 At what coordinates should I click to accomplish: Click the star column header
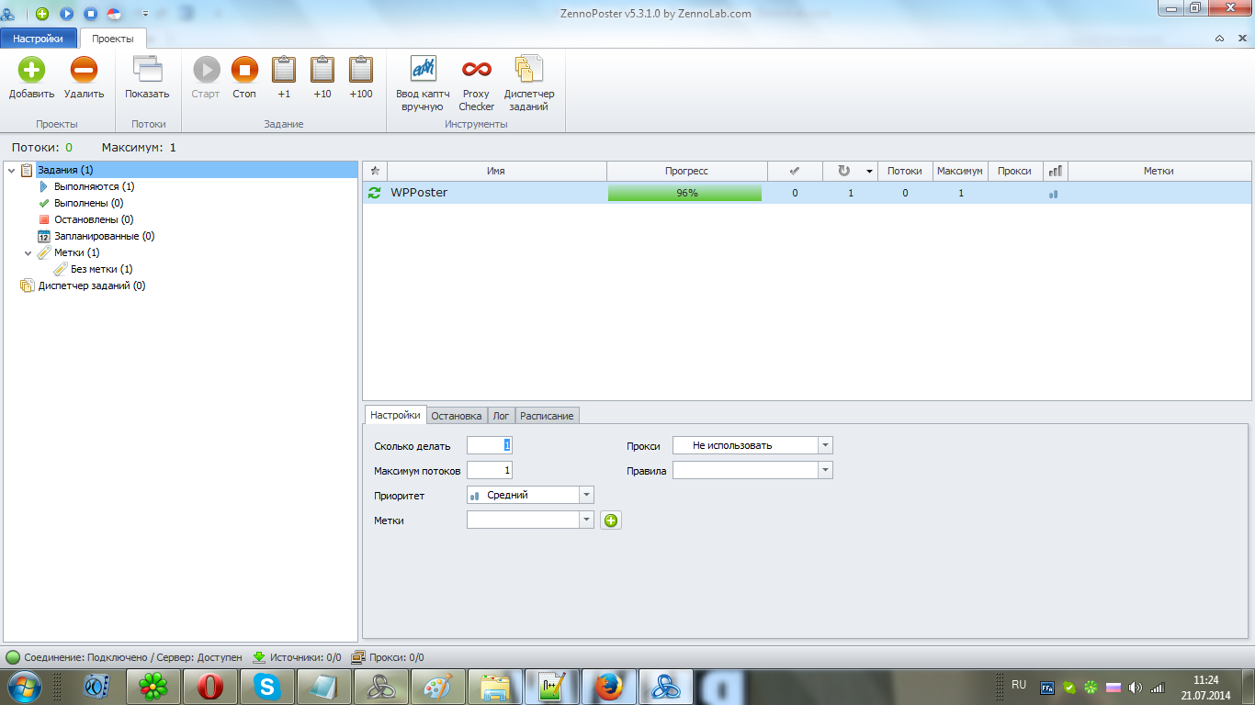click(x=375, y=171)
